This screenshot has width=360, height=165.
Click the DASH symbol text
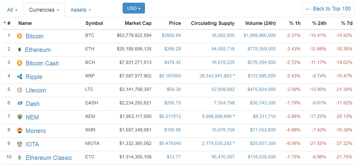[x=91, y=103]
